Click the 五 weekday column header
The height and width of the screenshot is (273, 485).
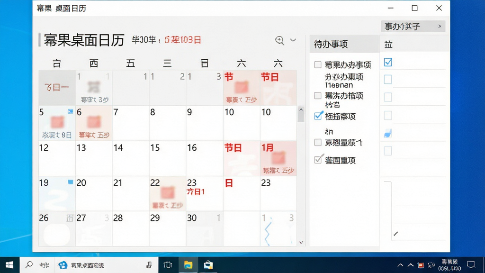(131, 63)
